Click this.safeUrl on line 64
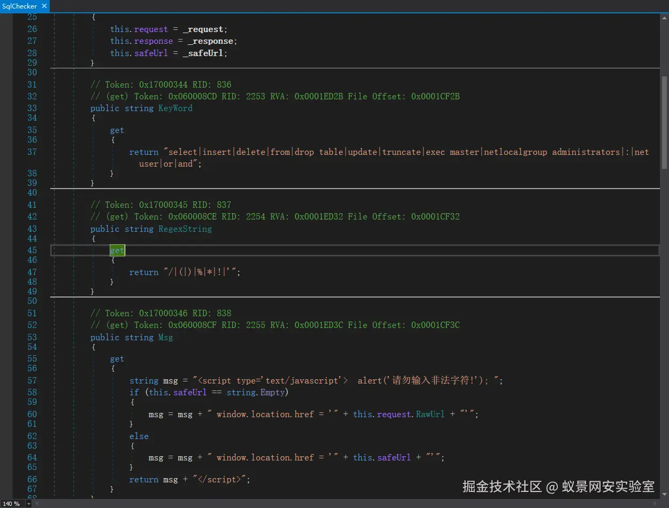Image resolution: width=669 pixels, height=508 pixels. pos(382,457)
